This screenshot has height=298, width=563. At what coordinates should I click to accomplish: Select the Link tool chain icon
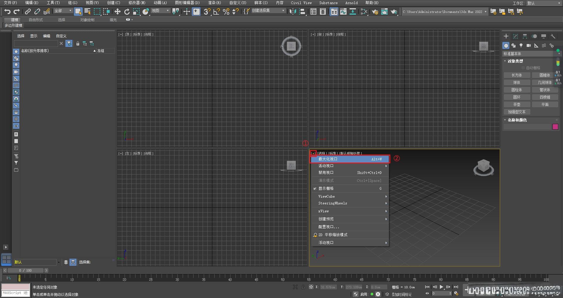pyautogui.click(x=28, y=11)
